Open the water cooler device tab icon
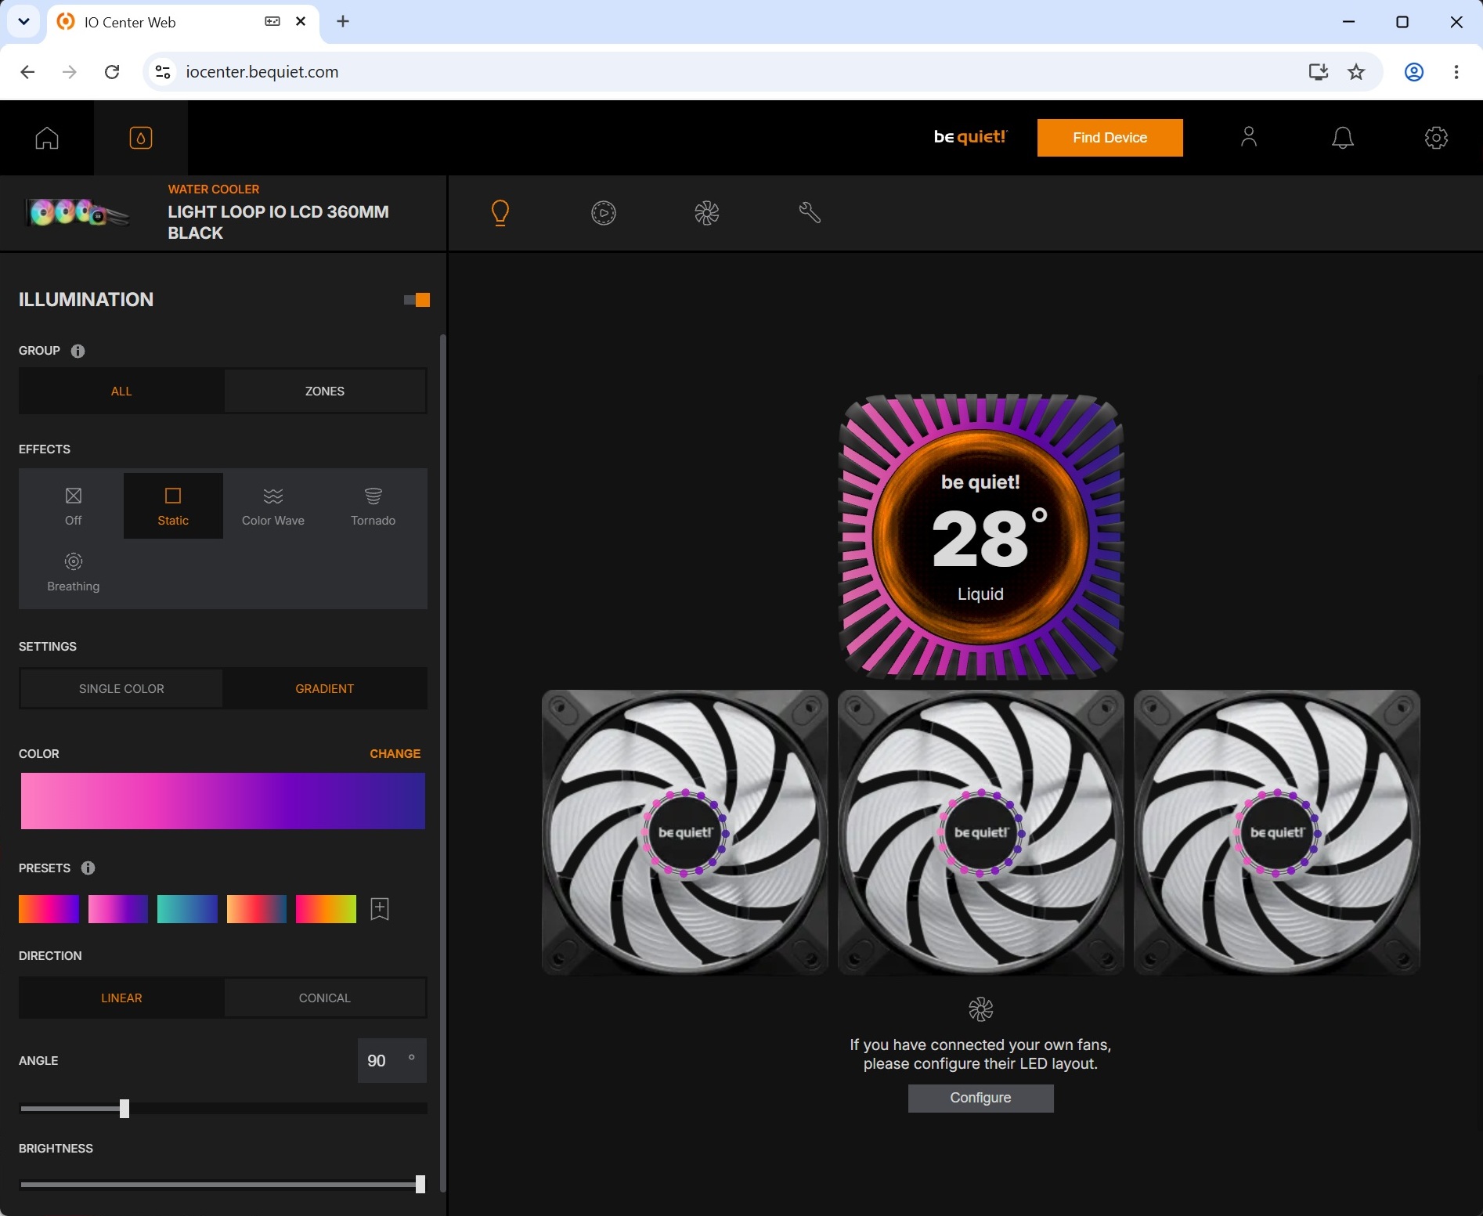1483x1216 pixels. coord(141,138)
